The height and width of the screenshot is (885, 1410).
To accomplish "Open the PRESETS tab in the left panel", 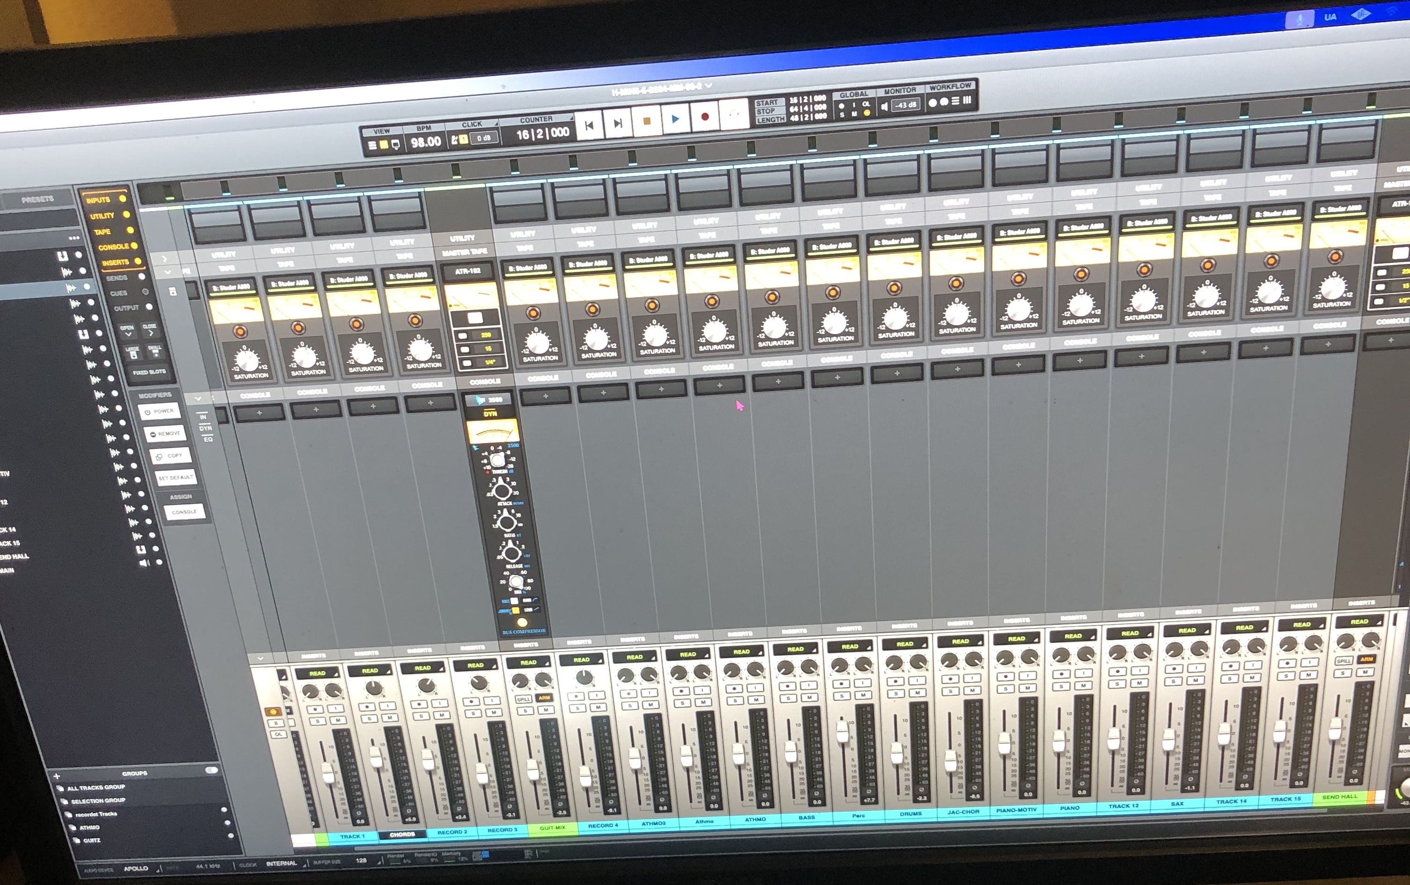I will [37, 200].
